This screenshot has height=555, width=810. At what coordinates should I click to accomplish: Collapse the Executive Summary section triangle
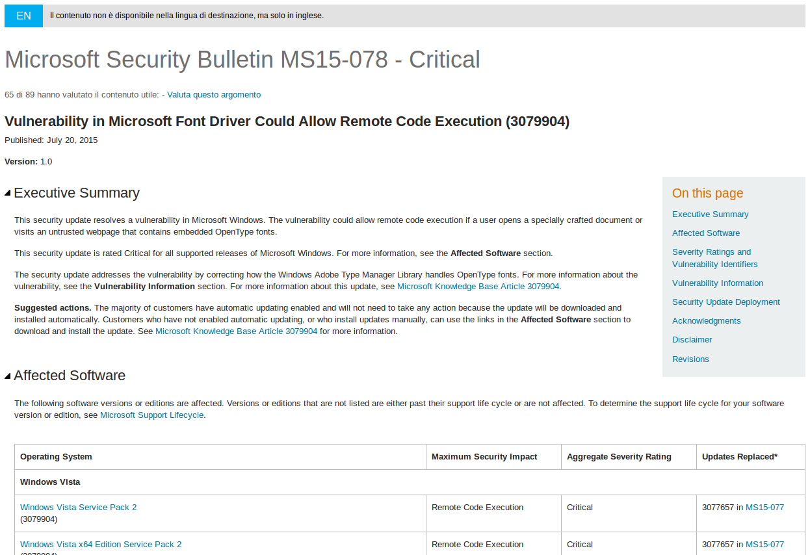click(8, 193)
